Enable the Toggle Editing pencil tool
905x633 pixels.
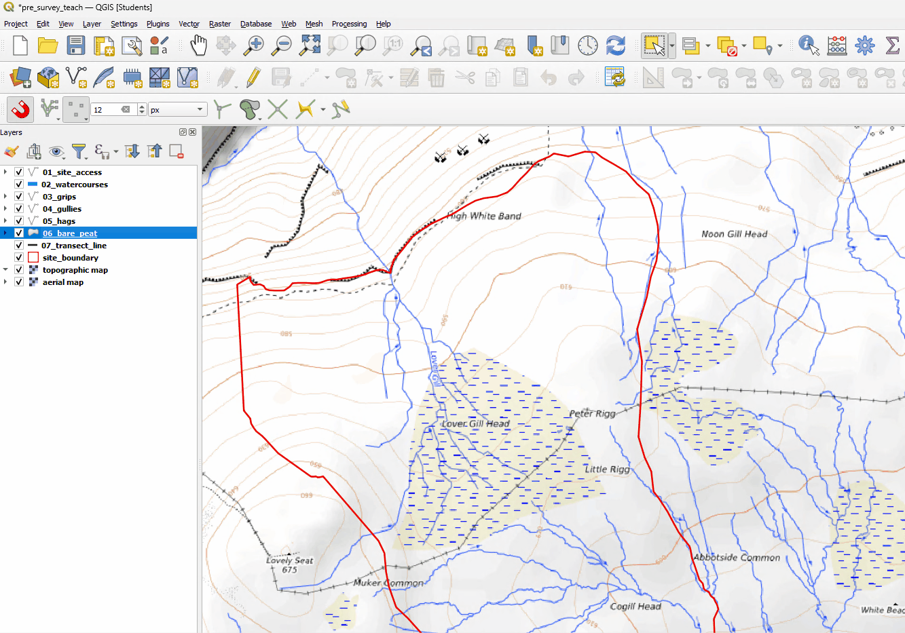252,77
